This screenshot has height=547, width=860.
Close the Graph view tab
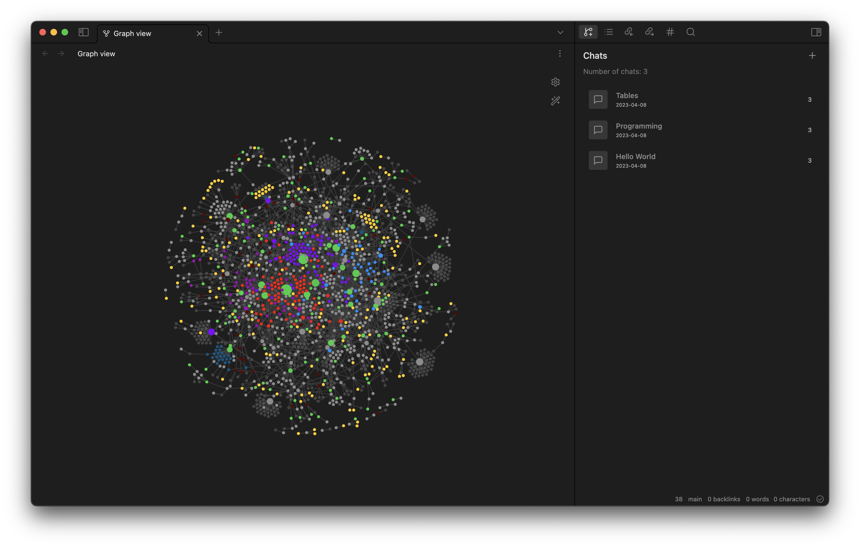pos(199,34)
